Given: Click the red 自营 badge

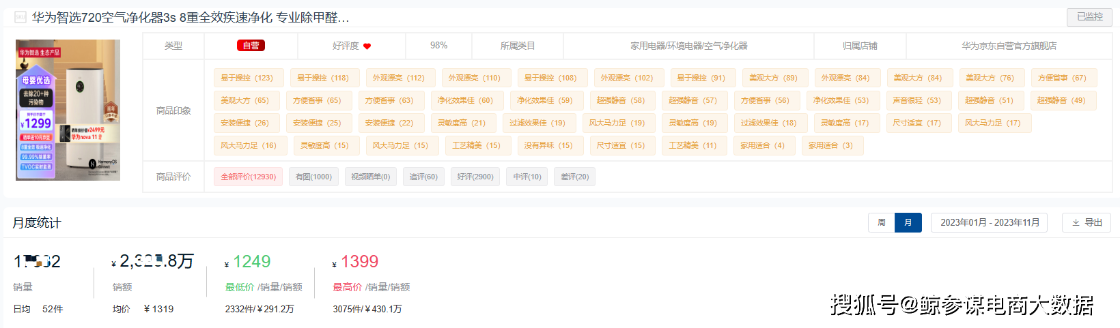Looking at the screenshot, I should 251,46.
